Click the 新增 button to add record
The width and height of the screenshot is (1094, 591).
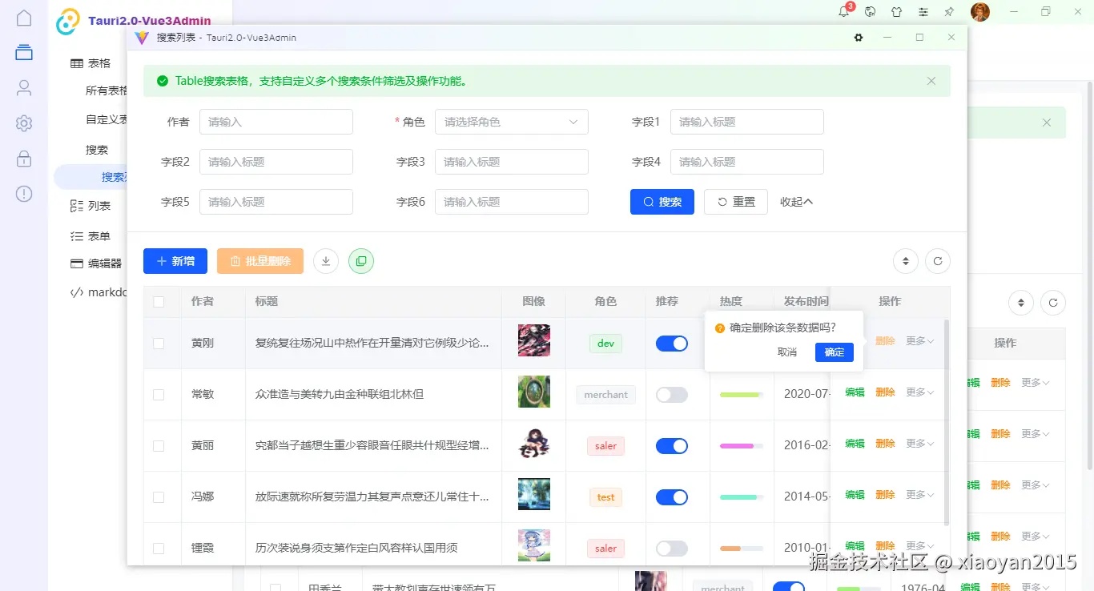click(175, 260)
